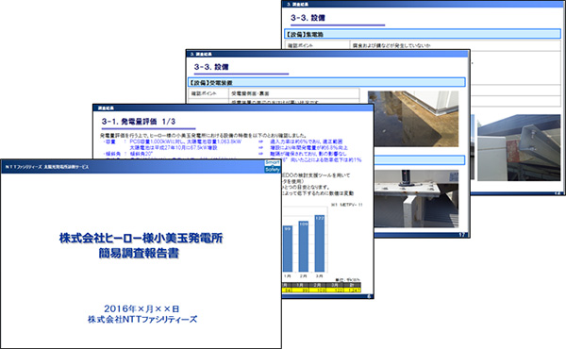
Task: Click the 【設備】受電装置 section bar
Action: pyautogui.click(x=326, y=82)
